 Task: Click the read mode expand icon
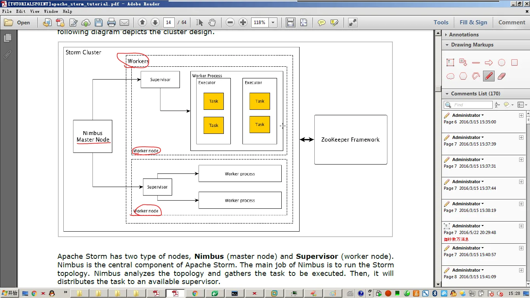(x=352, y=23)
